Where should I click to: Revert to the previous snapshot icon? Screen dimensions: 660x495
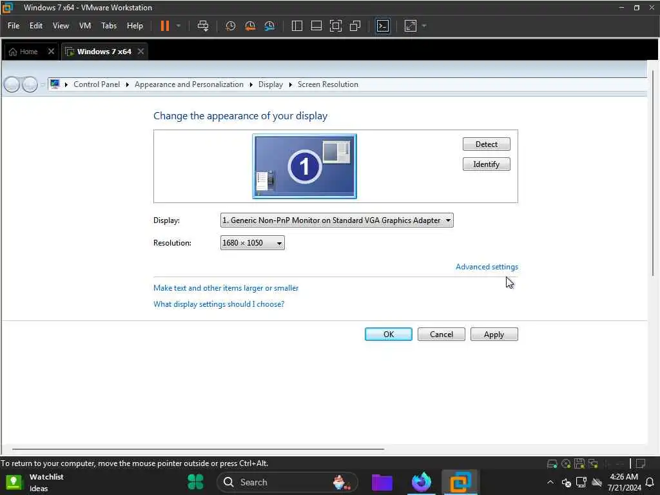point(250,26)
